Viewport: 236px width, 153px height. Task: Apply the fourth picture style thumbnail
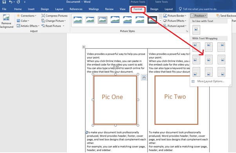[x=115, y=20]
